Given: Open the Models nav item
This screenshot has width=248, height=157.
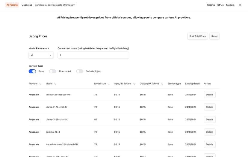Looking at the screenshot, I should point(230,5).
